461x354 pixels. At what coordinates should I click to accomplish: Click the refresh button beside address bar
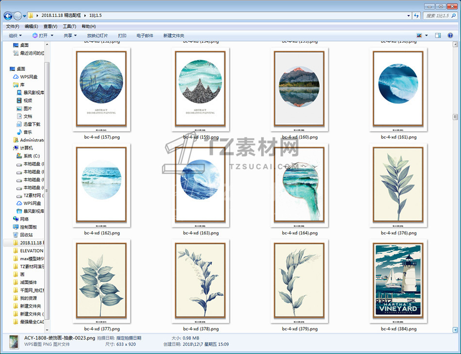(x=416, y=16)
